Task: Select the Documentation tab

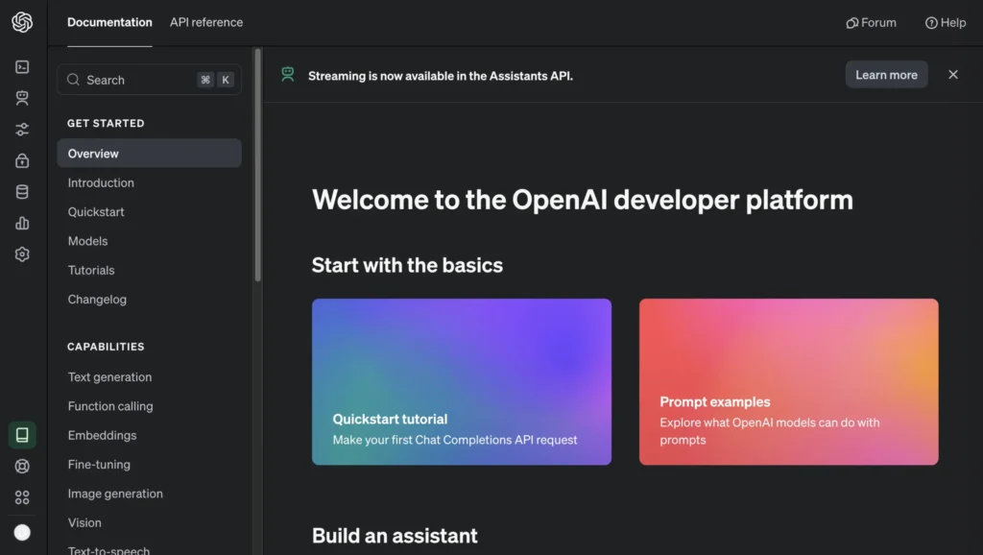Action: pos(109,22)
